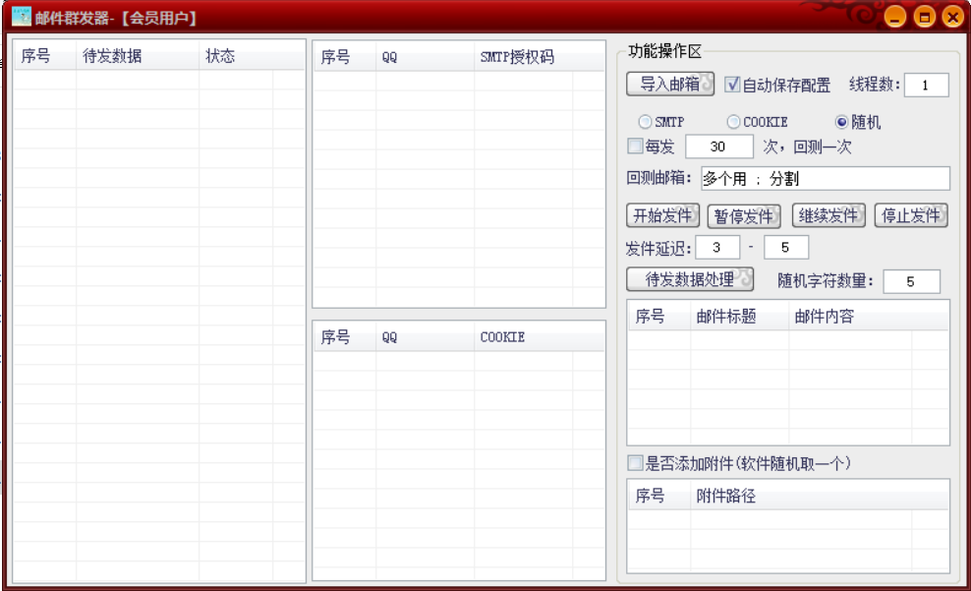Image resolution: width=971 pixels, height=591 pixels.
Task: Click the 随机字符数量 input field
Action: (x=911, y=281)
